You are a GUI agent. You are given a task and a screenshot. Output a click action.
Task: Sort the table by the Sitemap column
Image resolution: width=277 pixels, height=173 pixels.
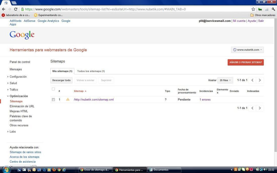coord(80,91)
